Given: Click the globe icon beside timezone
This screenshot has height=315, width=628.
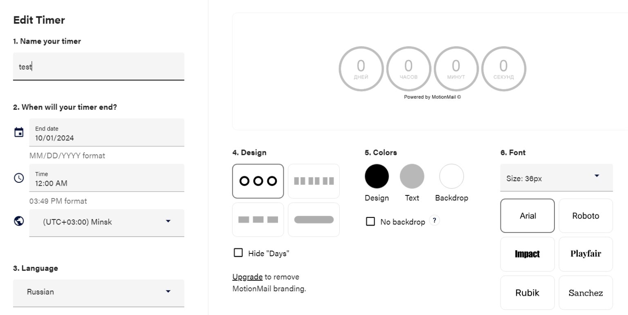Looking at the screenshot, I should pos(19,221).
